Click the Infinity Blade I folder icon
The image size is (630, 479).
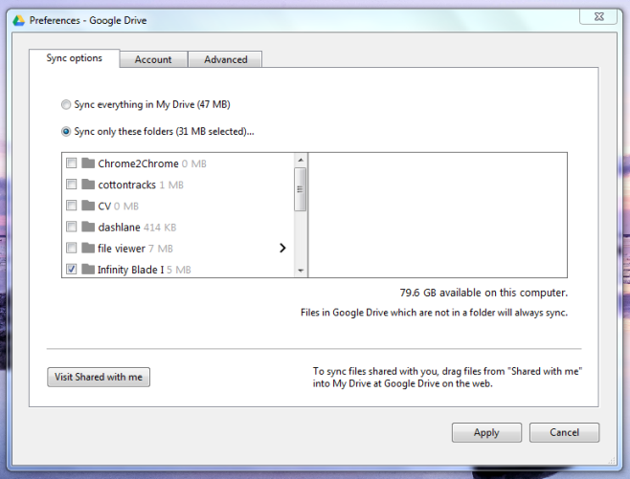click(88, 269)
